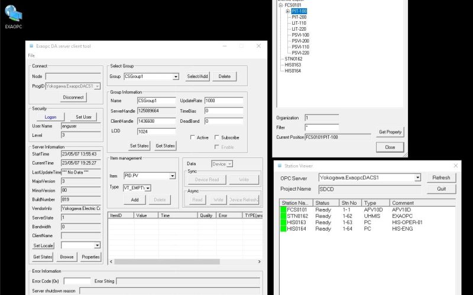473x295 pixels.
Task: Select LIT-220 in the tree
Action: point(299,29)
